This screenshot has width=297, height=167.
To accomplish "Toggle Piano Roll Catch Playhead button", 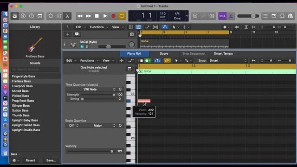I will click(x=157, y=61).
